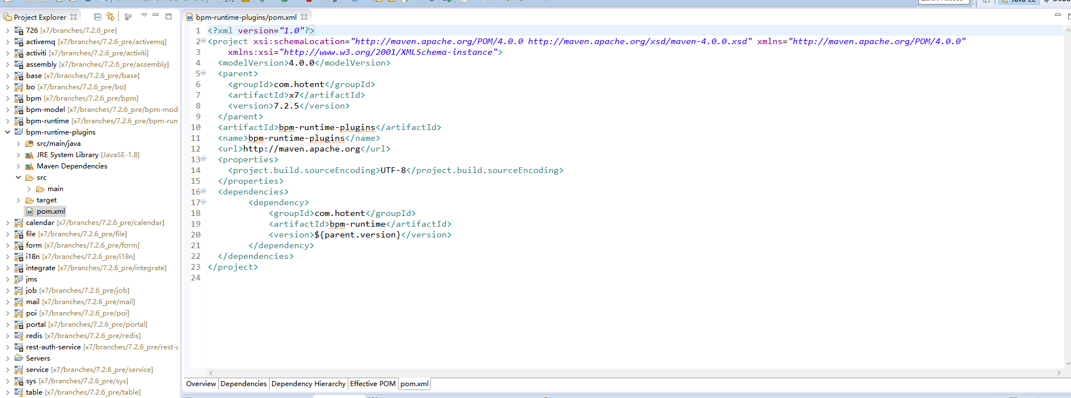Select the Servers folder in Project Explorer
This screenshot has width=1071, height=398.
coord(38,358)
